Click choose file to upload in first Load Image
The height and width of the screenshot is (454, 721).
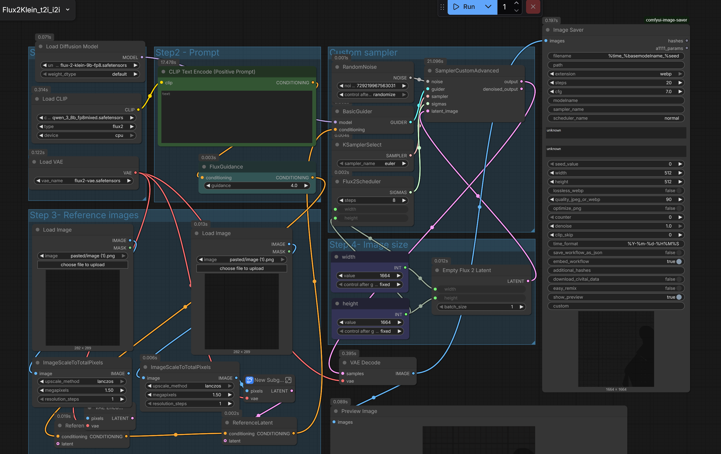coord(83,265)
